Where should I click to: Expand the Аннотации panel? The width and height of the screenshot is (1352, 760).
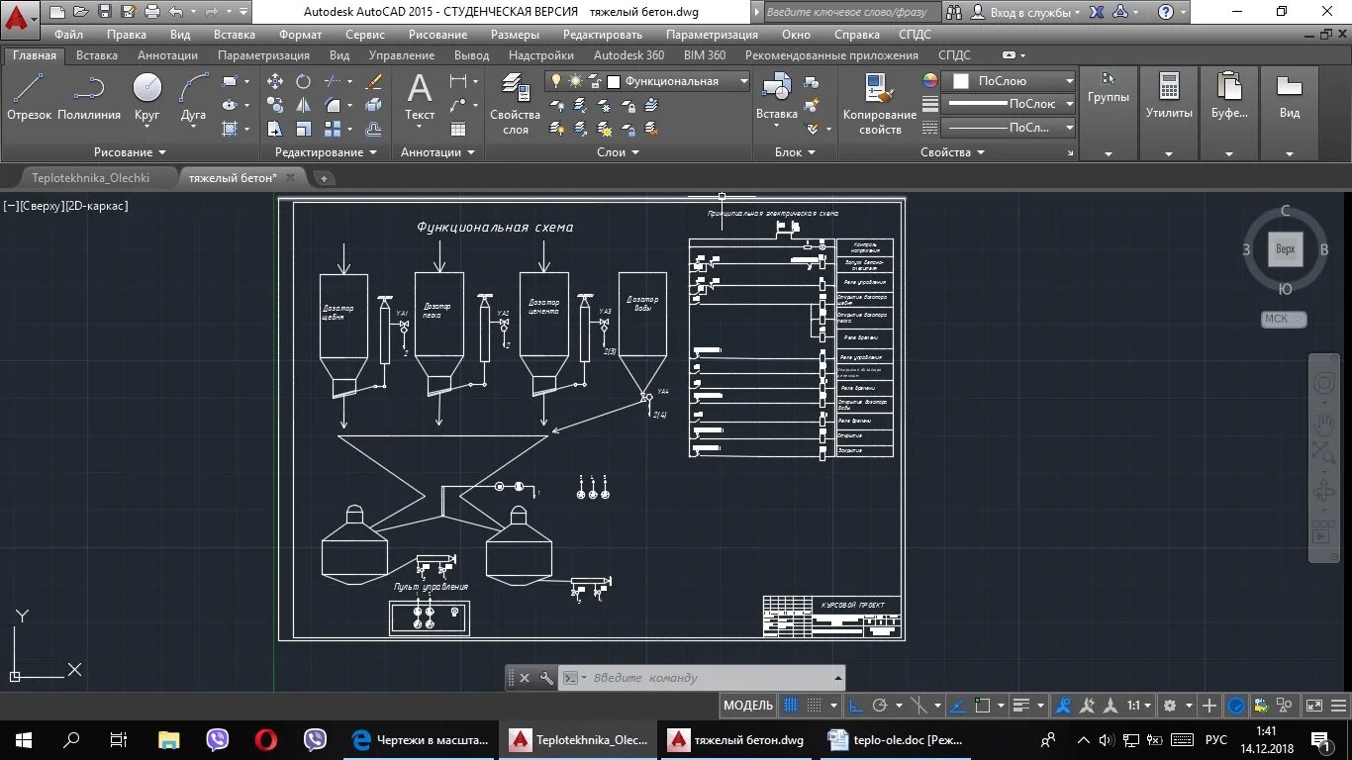tap(437, 152)
